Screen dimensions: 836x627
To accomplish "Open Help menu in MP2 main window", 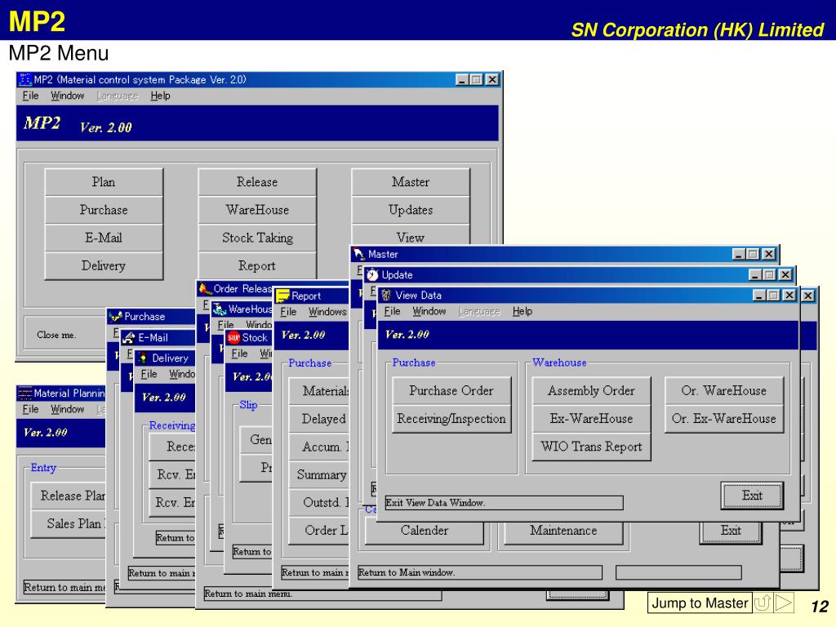I will pyautogui.click(x=160, y=96).
